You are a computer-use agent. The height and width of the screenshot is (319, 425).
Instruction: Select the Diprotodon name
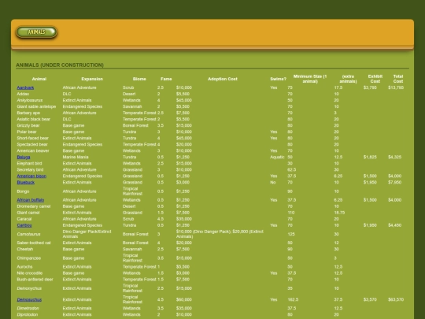point(27,314)
